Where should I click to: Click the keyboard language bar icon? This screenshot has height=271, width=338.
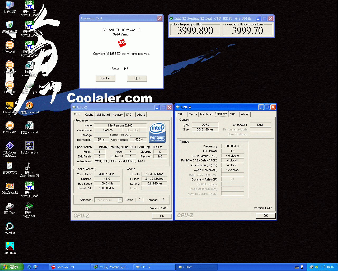click(x=297, y=267)
